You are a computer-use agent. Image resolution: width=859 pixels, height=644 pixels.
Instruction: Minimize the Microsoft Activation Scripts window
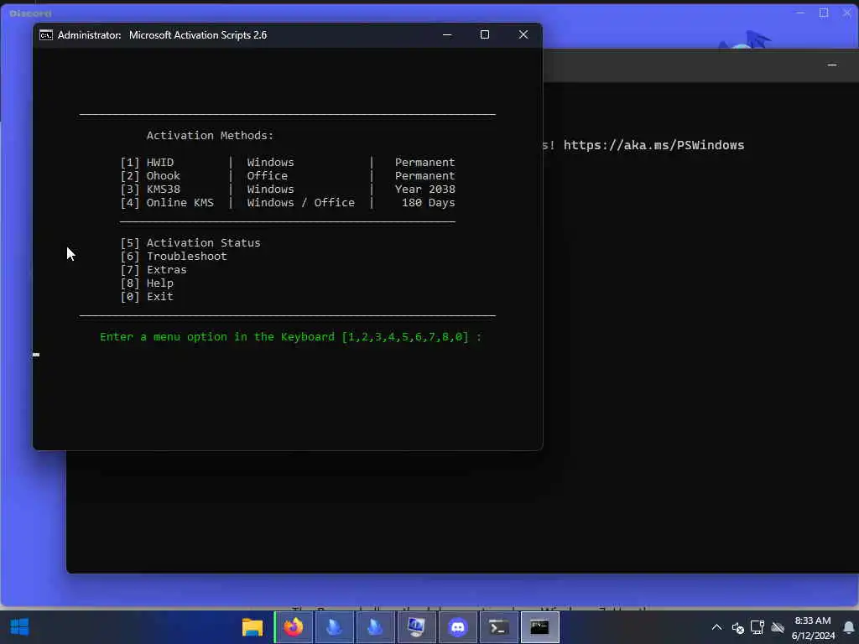point(447,34)
